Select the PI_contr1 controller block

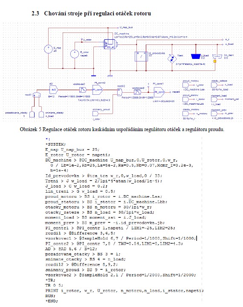coord(159,92)
